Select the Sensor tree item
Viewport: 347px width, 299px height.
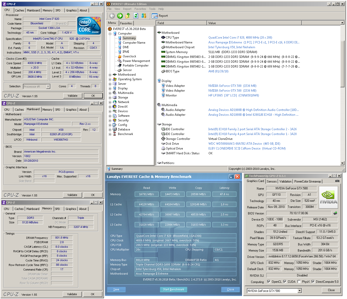pyautogui.click(x=127, y=70)
